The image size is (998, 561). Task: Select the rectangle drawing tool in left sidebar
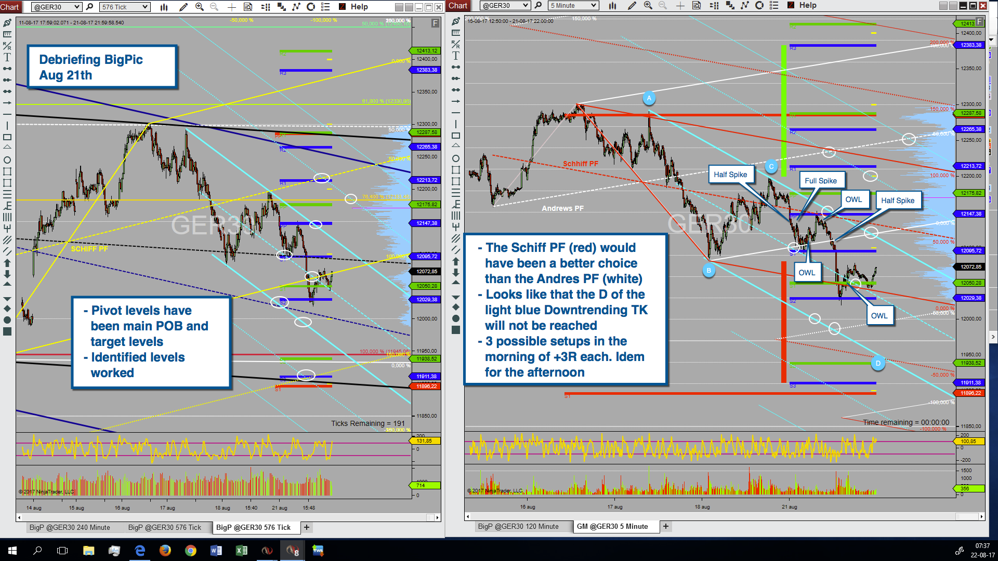tap(7, 137)
